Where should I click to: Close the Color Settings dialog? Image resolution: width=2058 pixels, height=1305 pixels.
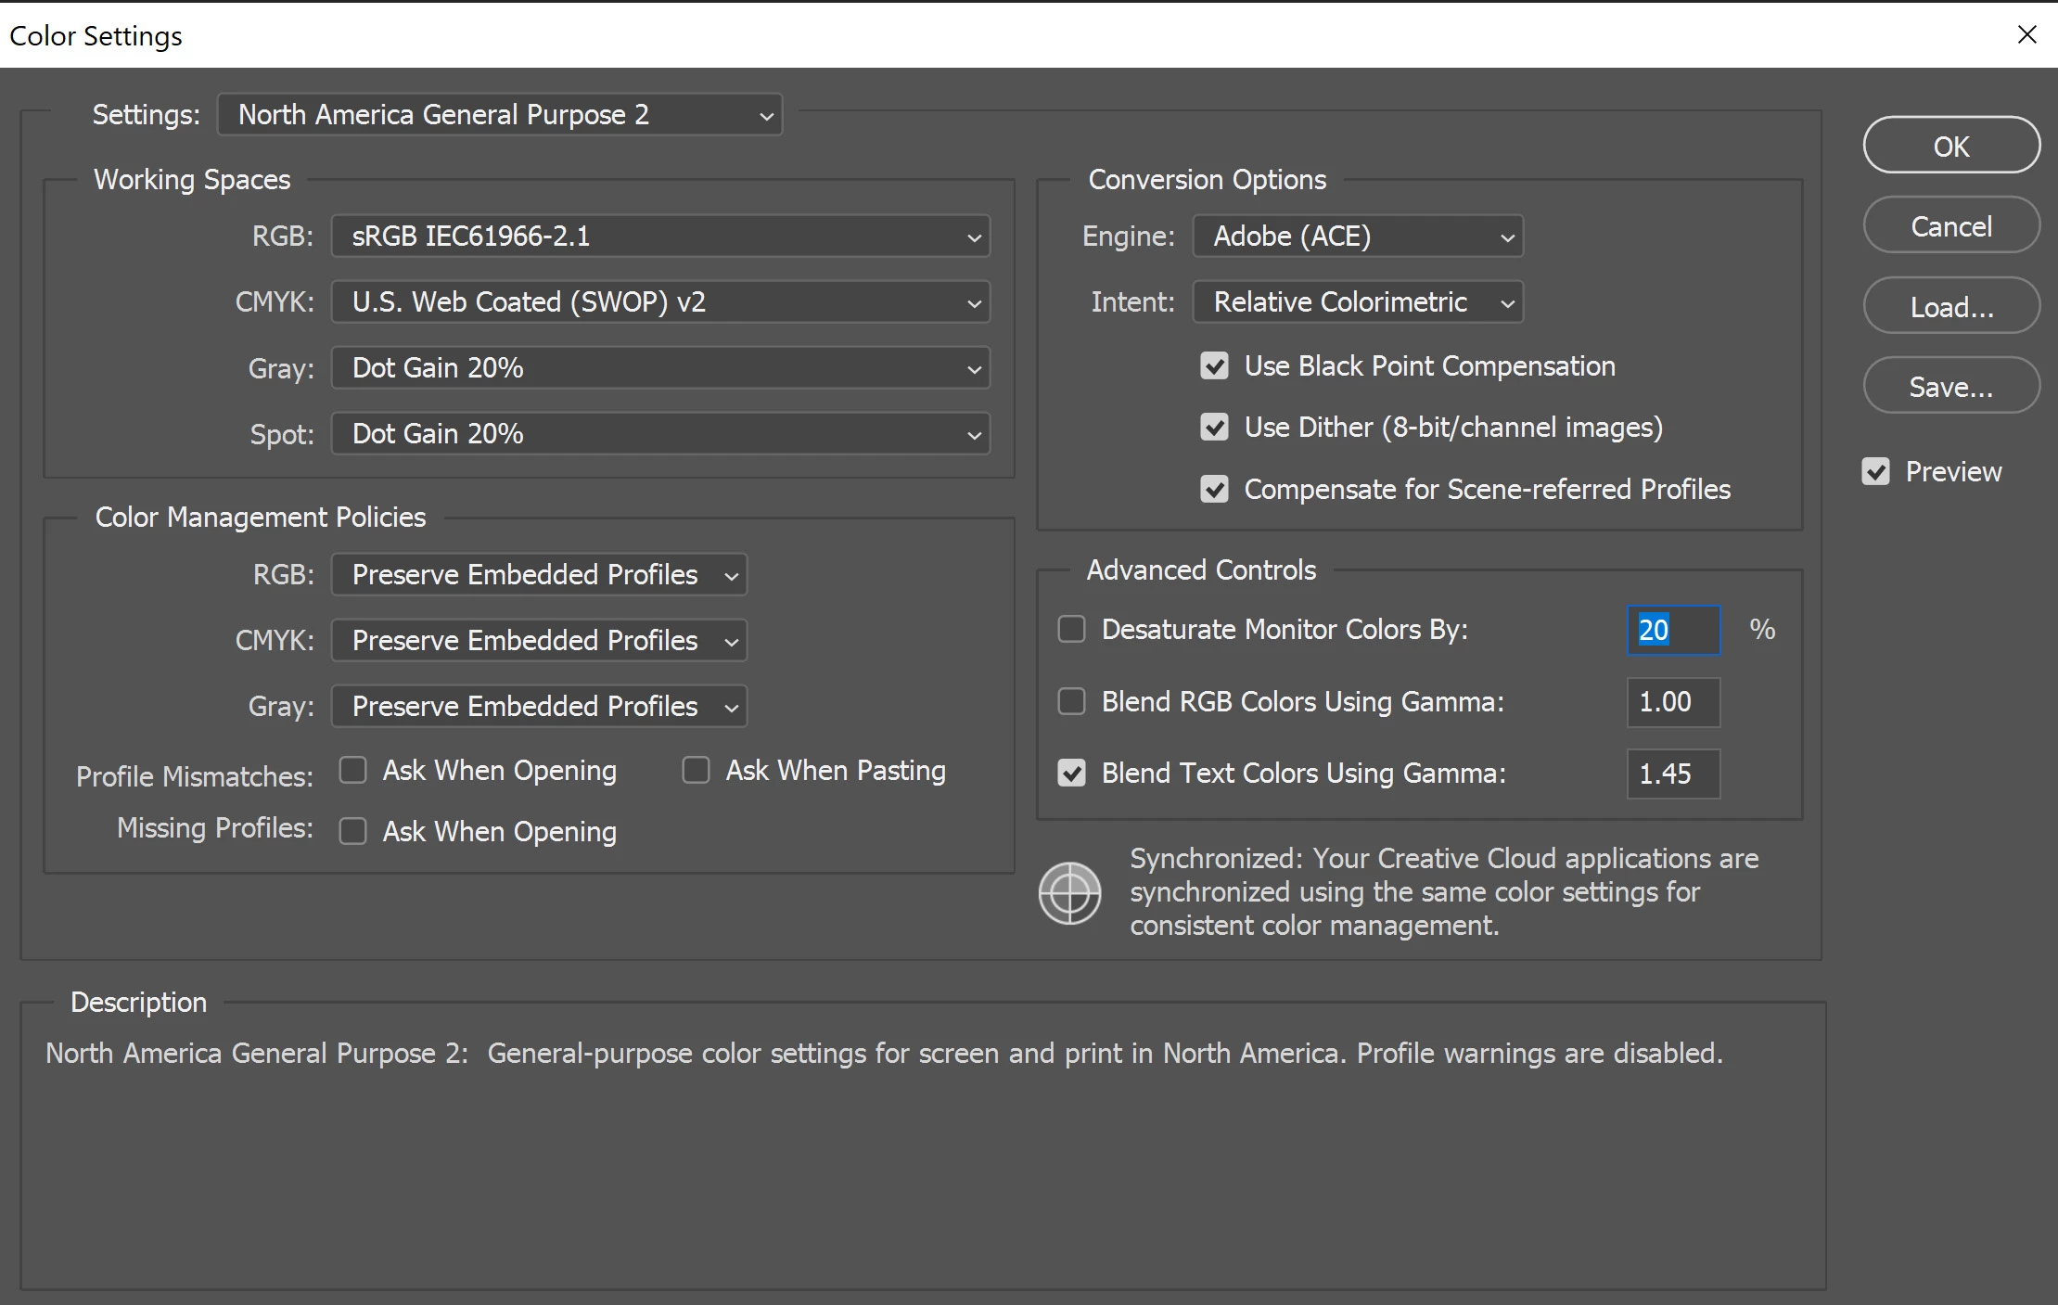(x=2026, y=35)
